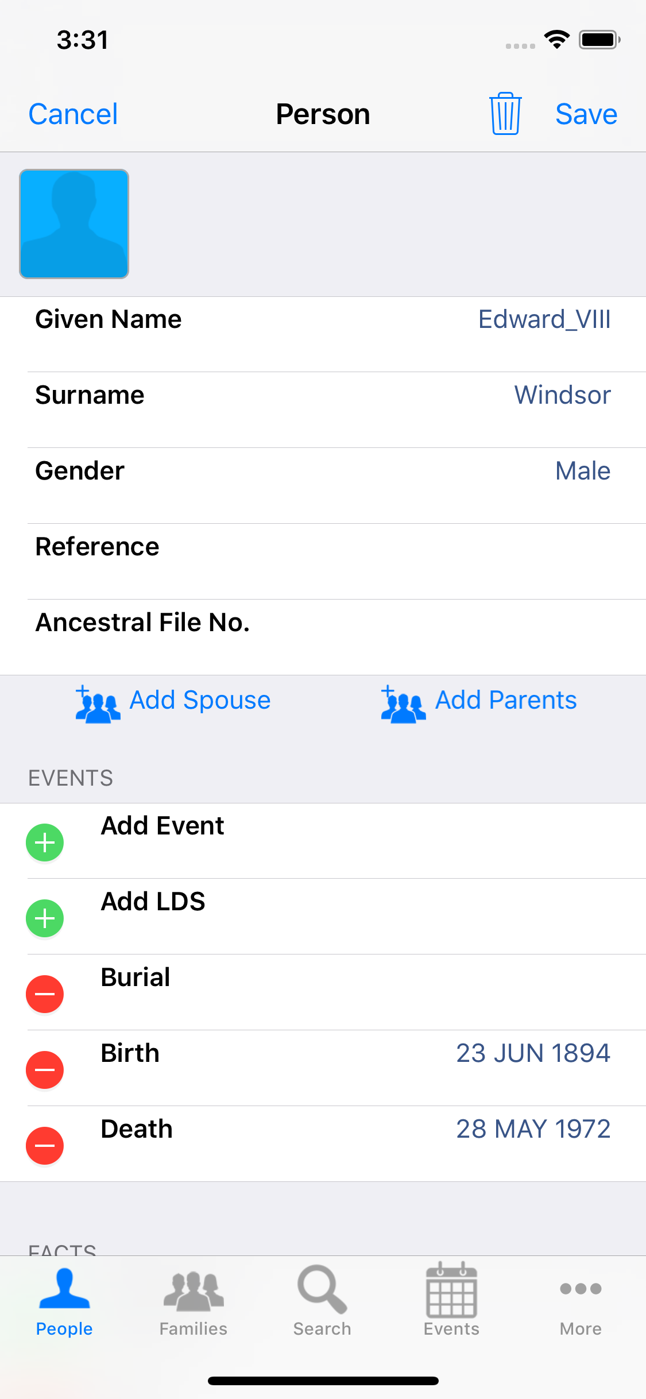Tap the Add Spouse people icon
This screenshot has height=1399, width=646.
tap(98, 704)
